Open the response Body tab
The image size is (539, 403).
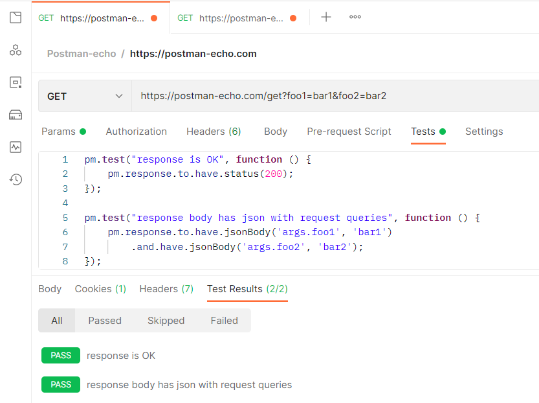tap(50, 289)
